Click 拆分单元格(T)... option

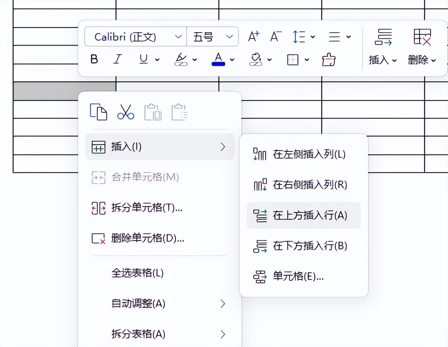click(147, 208)
